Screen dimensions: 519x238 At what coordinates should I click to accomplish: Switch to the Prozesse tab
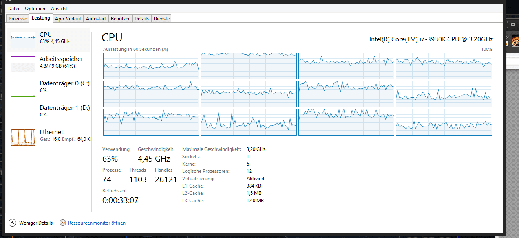[18, 19]
